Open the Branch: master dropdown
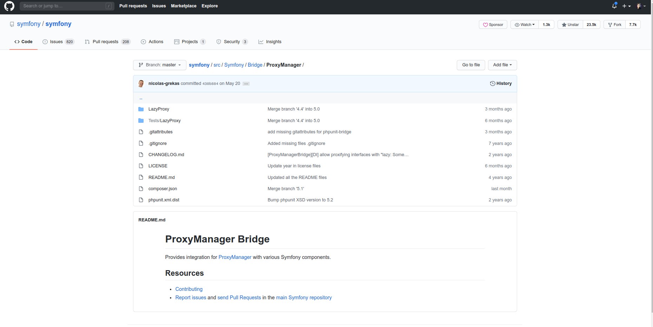Image resolution: width=653 pixels, height=327 pixels. pos(160,65)
